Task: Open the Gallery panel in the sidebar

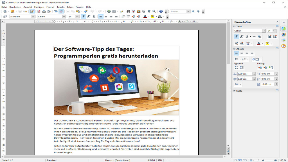Action: [x=283, y=40]
